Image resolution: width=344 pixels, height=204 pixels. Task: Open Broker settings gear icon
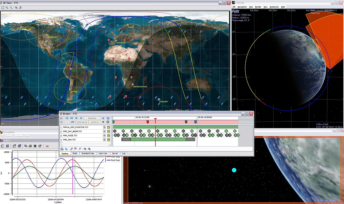[61, 118]
